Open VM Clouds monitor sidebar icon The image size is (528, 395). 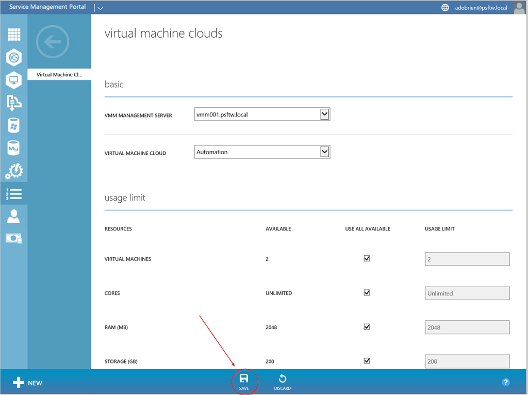tap(14, 80)
